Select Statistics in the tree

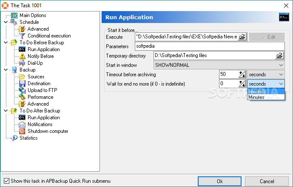(x=28, y=138)
